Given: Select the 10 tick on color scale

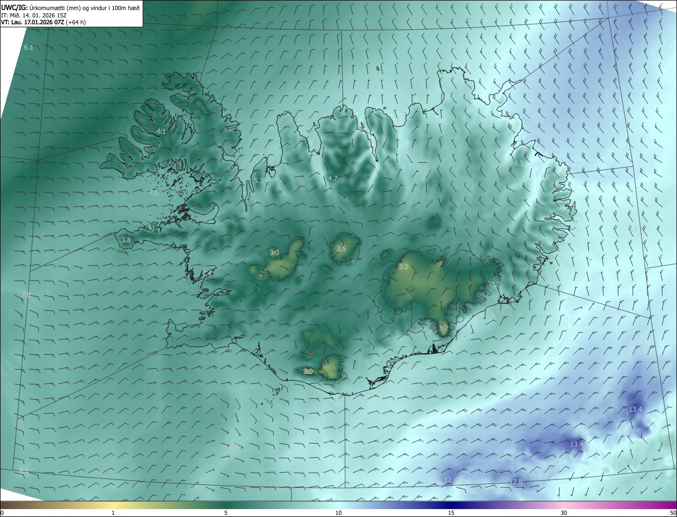Looking at the screenshot, I should [338, 513].
